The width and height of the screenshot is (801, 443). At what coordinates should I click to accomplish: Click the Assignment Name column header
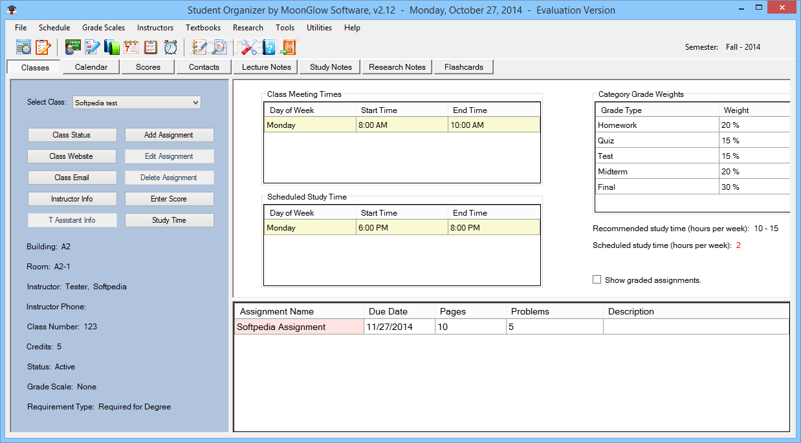click(299, 311)
